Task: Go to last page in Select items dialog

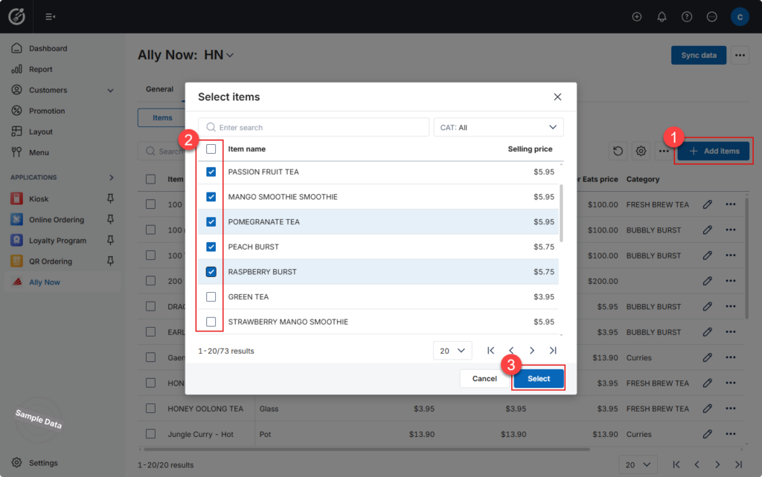Action: coord(553,351)
